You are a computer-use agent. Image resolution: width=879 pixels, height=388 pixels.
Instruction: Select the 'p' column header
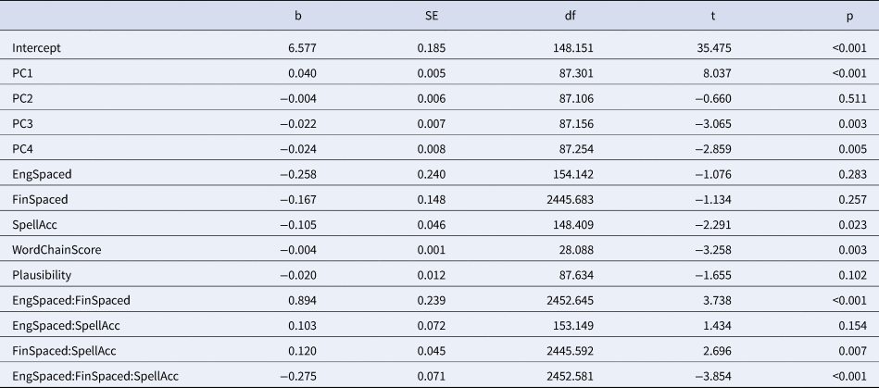(x=850, y=17)
